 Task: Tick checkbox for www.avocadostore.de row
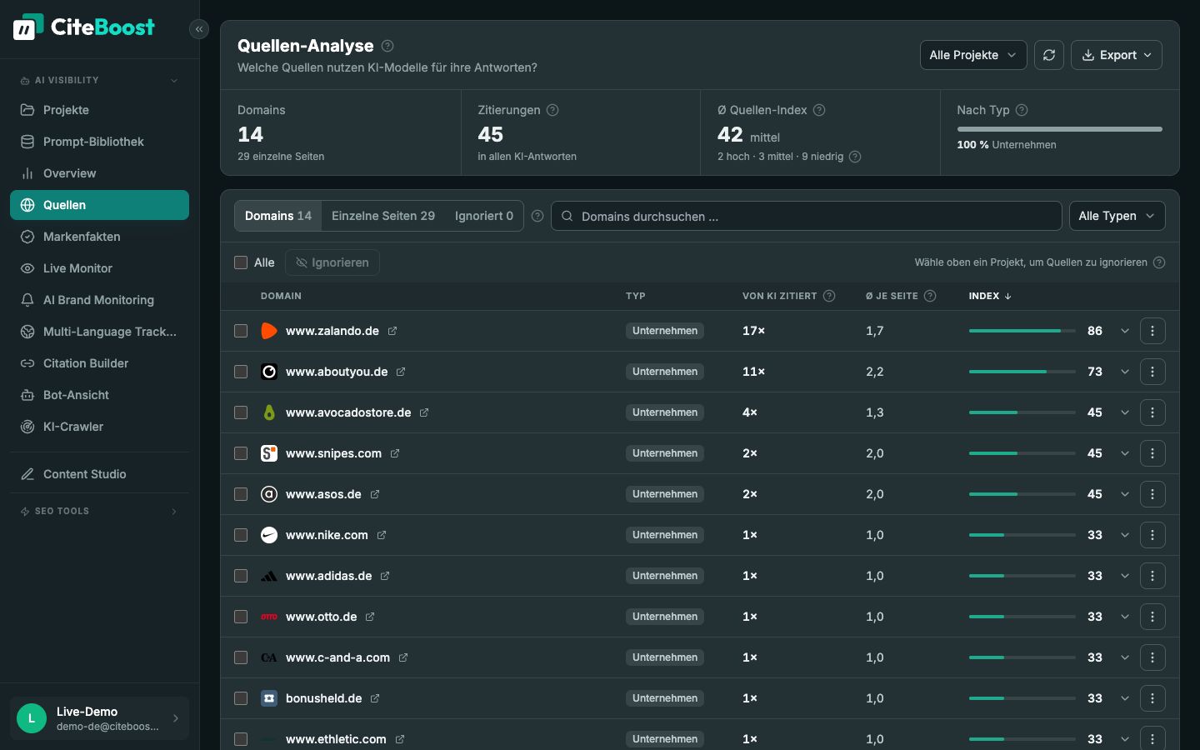(241, 412)
